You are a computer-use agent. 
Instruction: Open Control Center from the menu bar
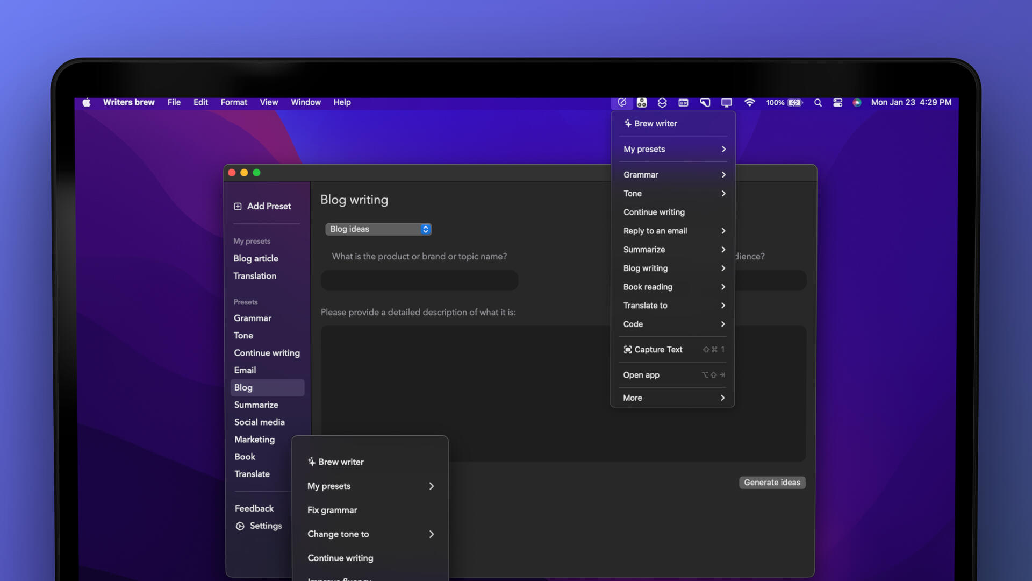click(837, 103)
